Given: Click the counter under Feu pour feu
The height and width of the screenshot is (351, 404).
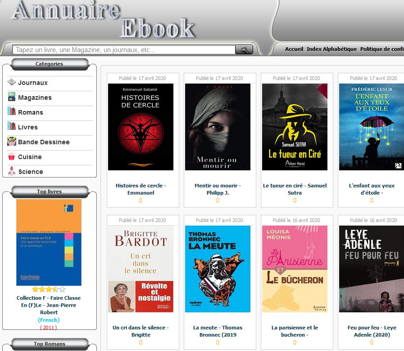Looking at the screenshot, I should click(x=372, y=342).
